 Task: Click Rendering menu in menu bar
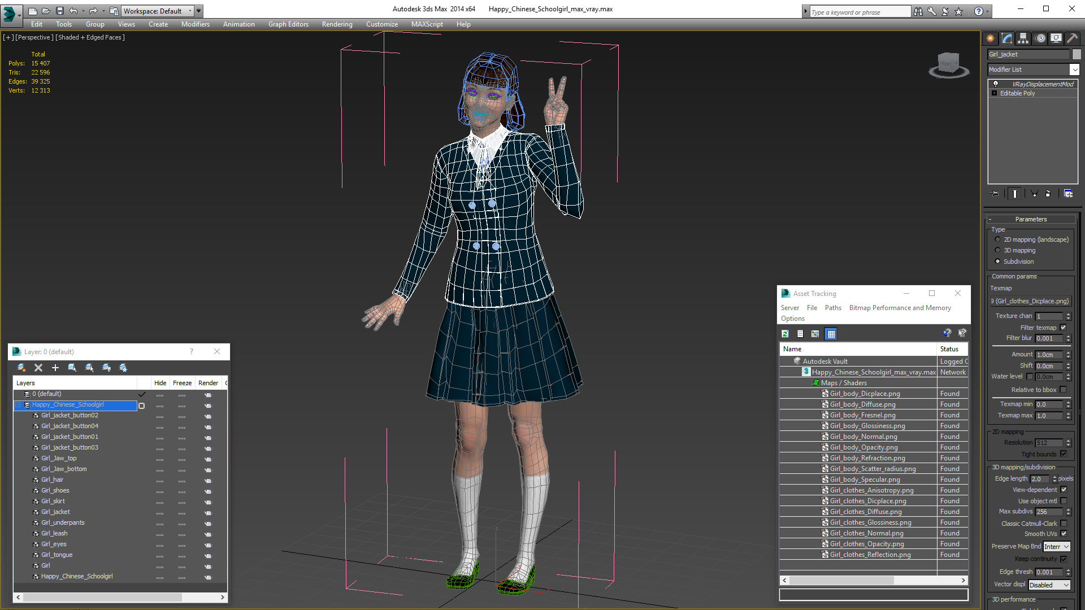click(337, 24)
